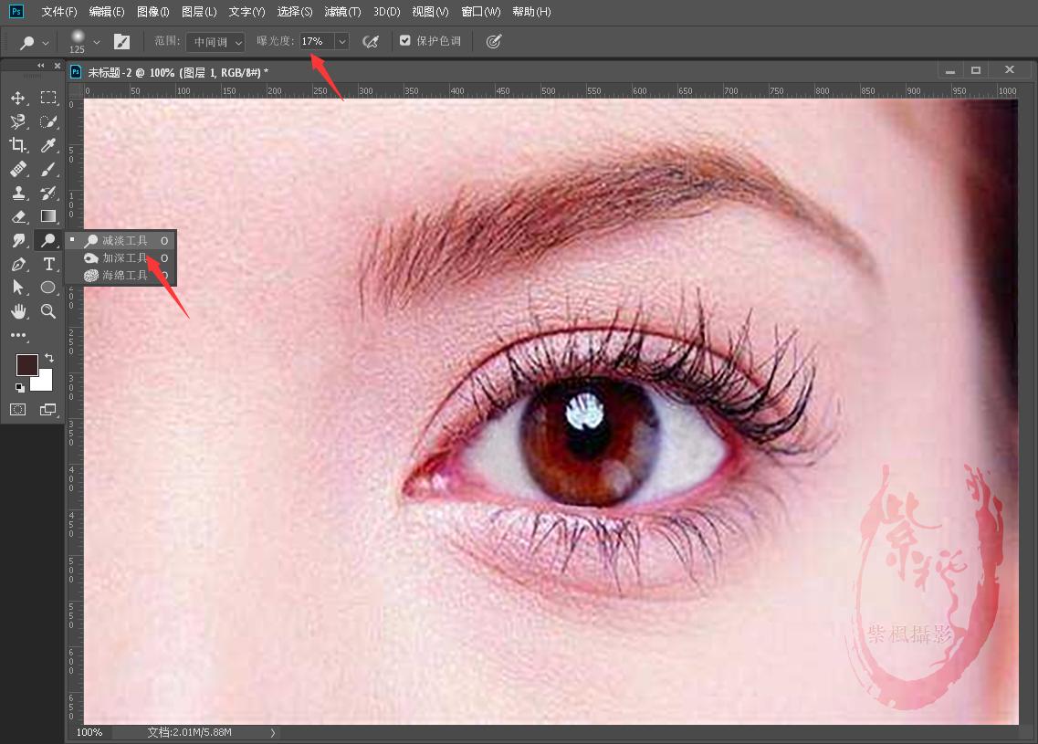
Task: Expand the 曝光度 slider dropdown arrow
Action: 341,42
